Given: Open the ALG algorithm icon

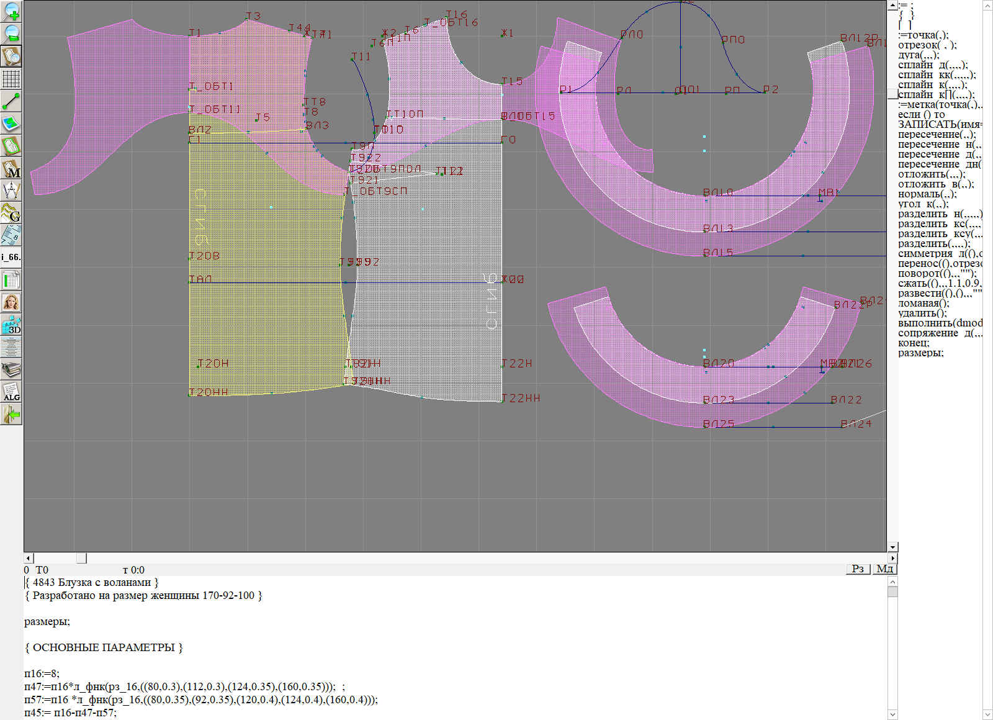Looking at the screenshot, I should pos(11,392).
